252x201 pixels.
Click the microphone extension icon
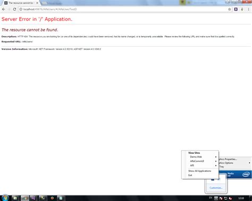242,9
